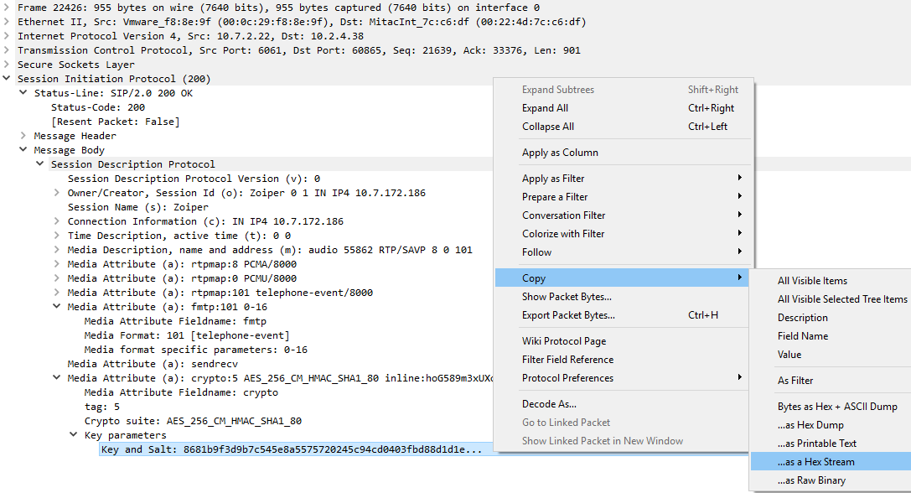Select 'Export Packet Bytes...' menu item
The image size is (911, 493).
click(568, 315)
